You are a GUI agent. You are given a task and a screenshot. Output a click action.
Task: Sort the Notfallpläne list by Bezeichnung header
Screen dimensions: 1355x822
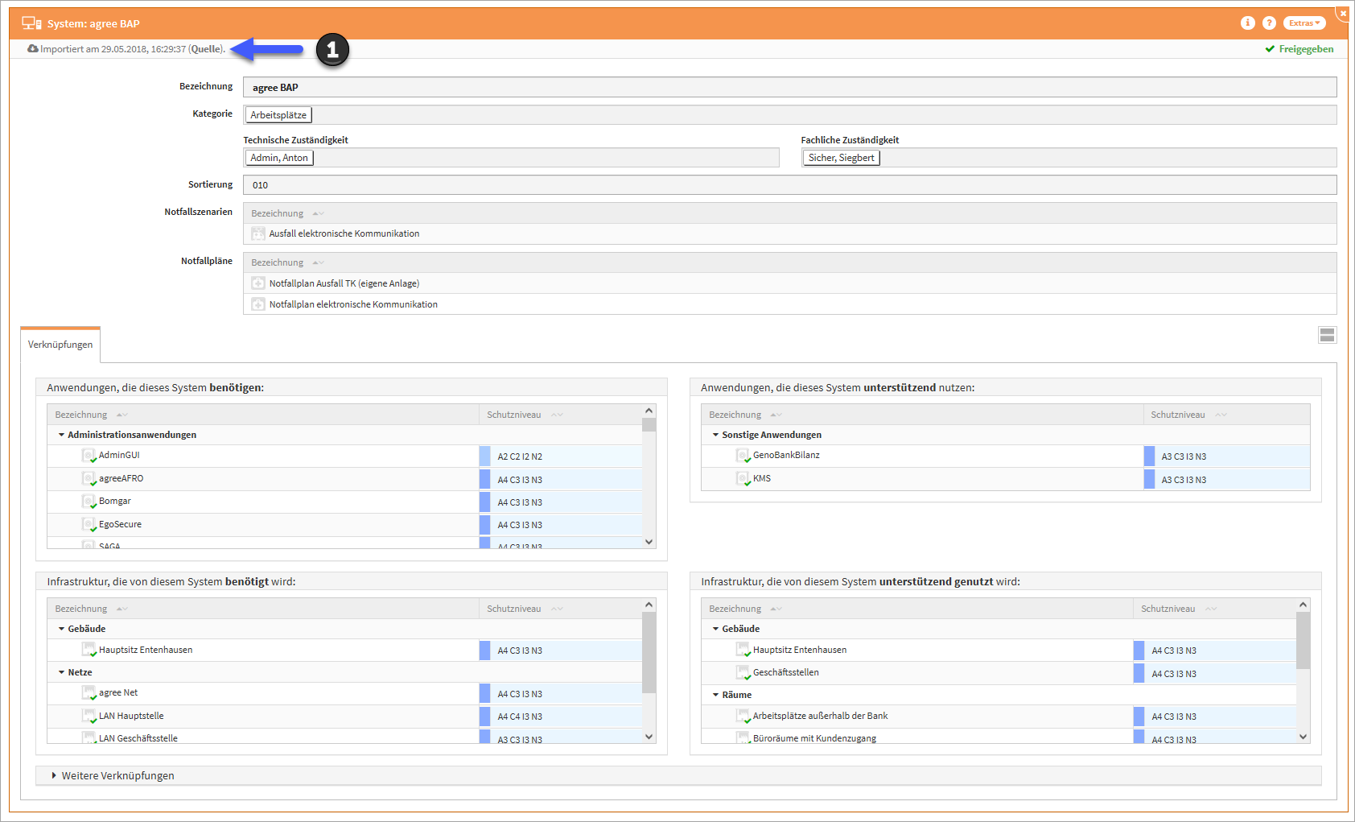coord(278,262)
